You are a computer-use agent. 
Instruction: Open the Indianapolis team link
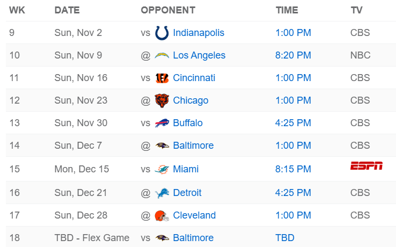pyautogui.click(x=199, y=33)
